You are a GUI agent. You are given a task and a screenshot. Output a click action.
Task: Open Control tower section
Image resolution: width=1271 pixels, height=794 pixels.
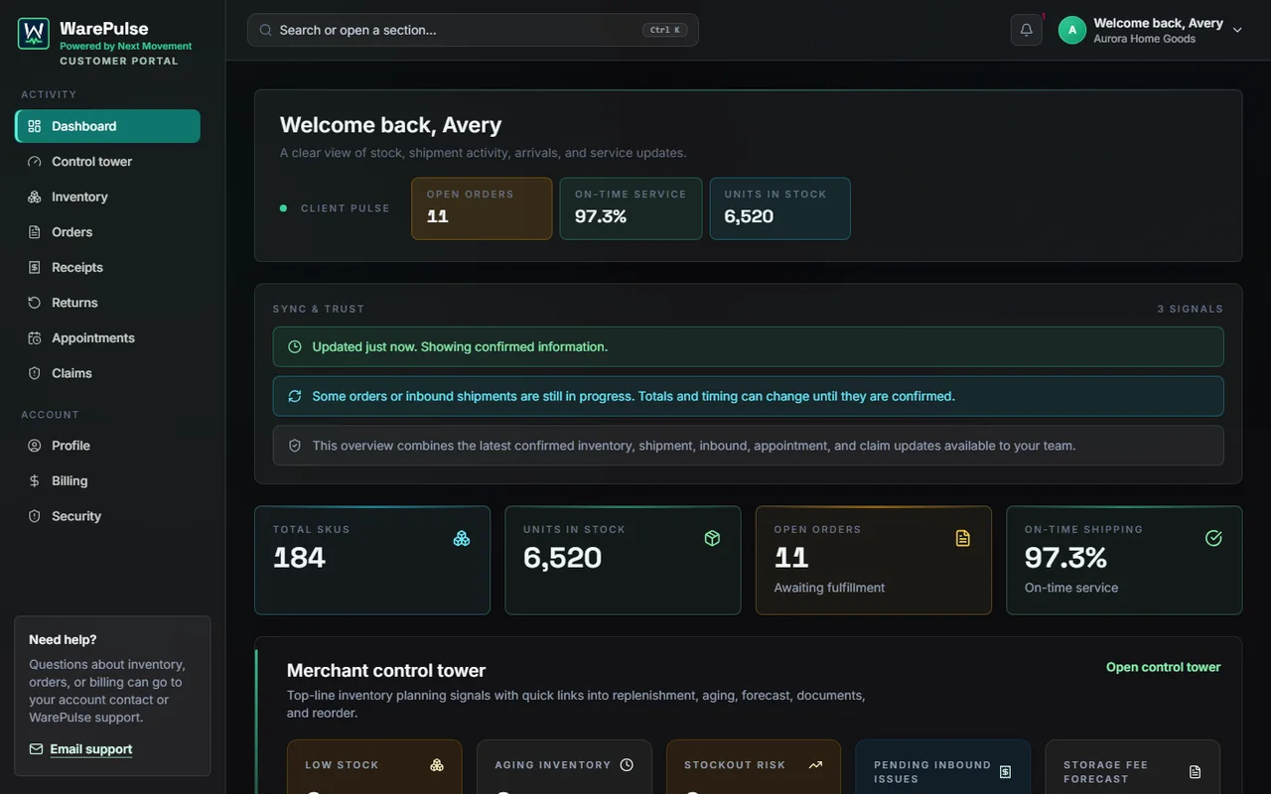point(108,162)
